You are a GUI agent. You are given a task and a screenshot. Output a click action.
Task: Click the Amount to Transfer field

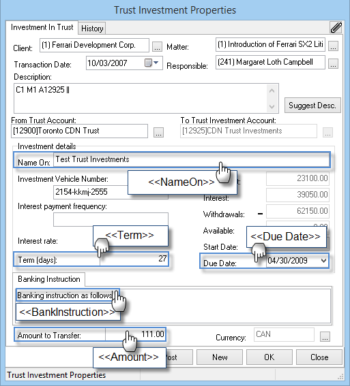coord(135,334)
